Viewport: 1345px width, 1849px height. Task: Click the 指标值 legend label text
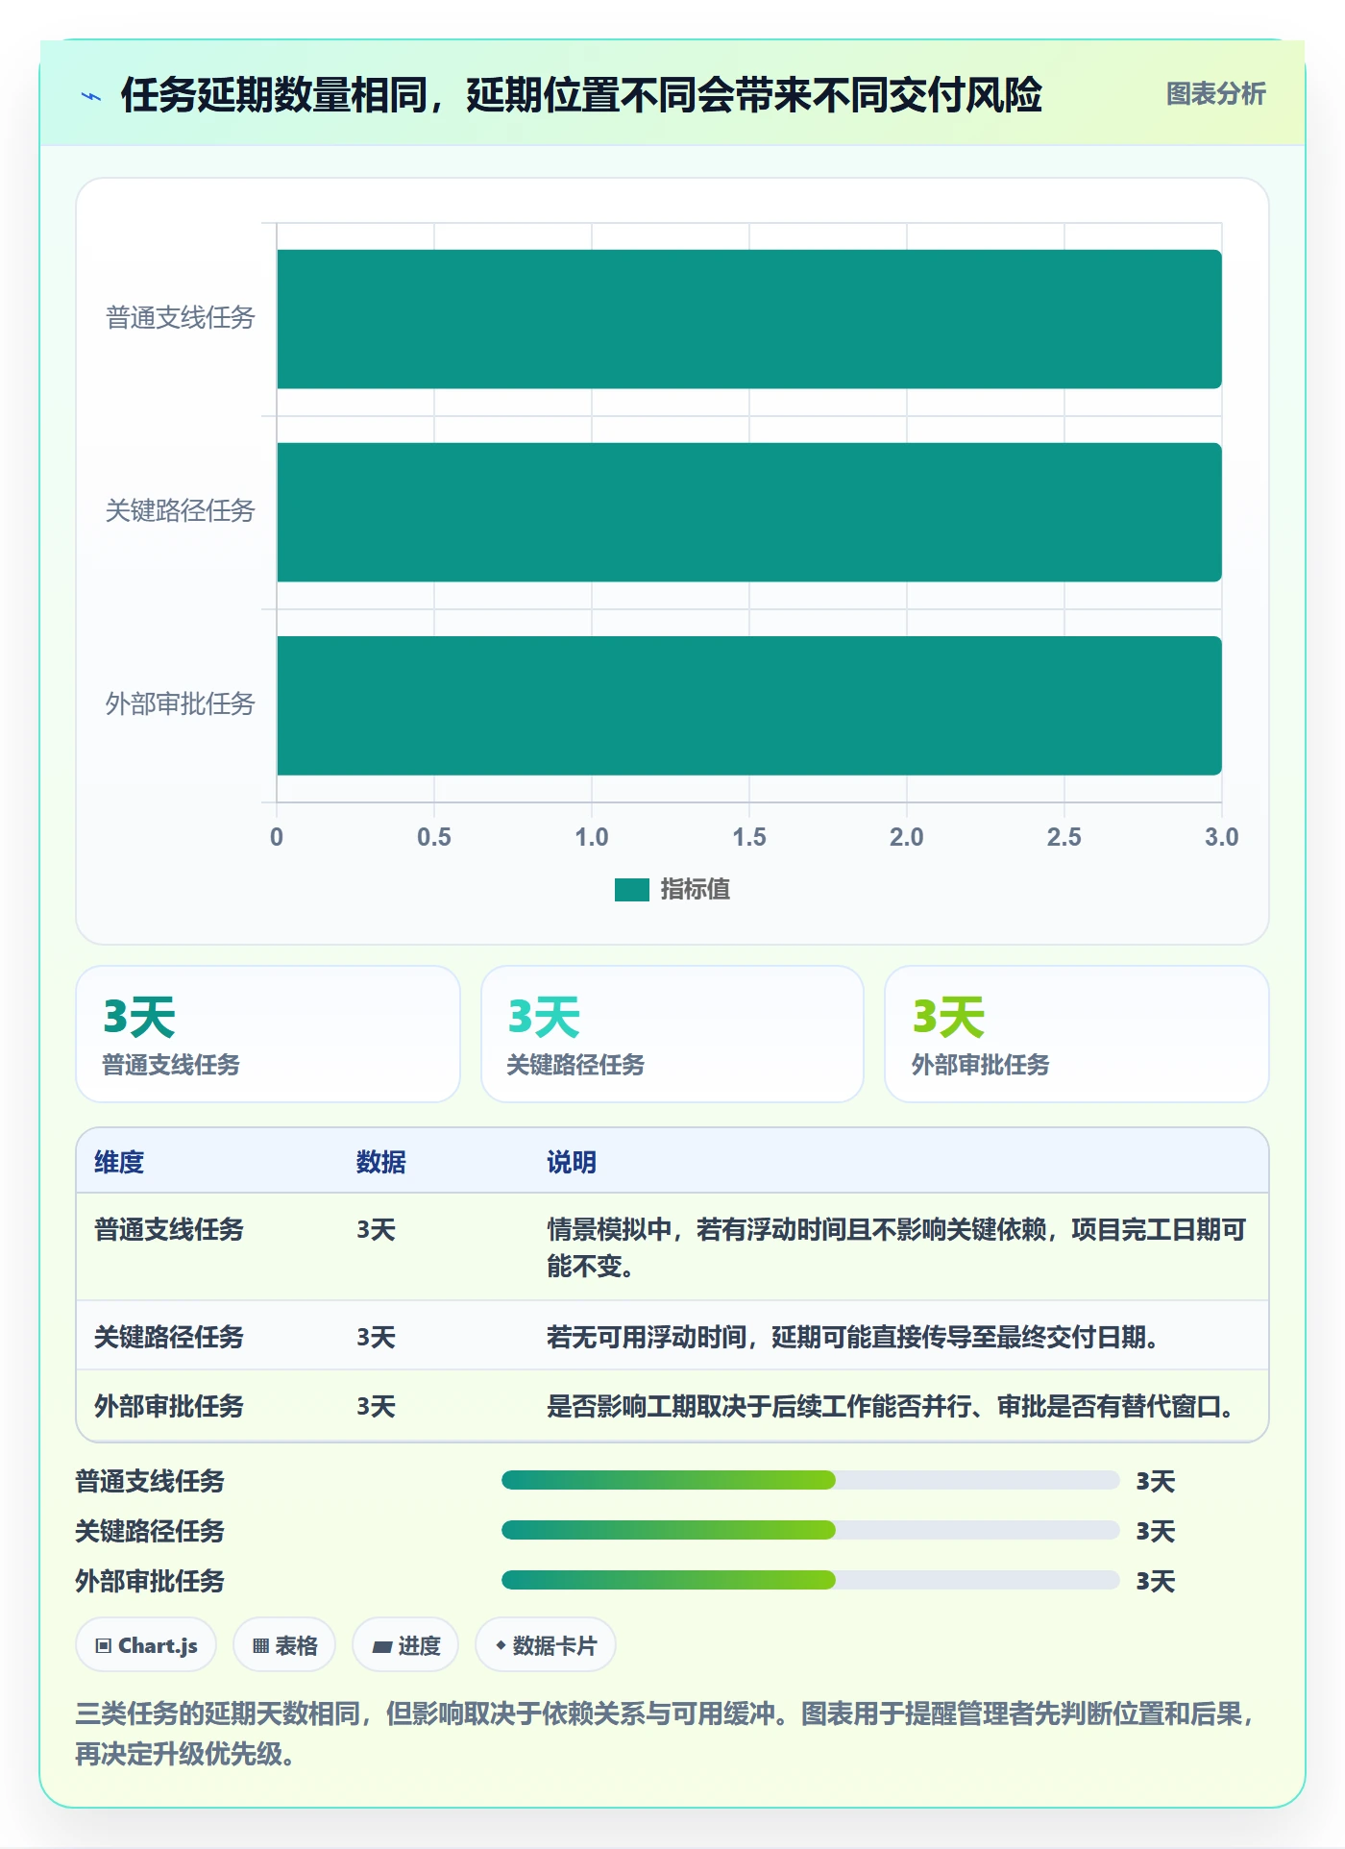[696, 890]
